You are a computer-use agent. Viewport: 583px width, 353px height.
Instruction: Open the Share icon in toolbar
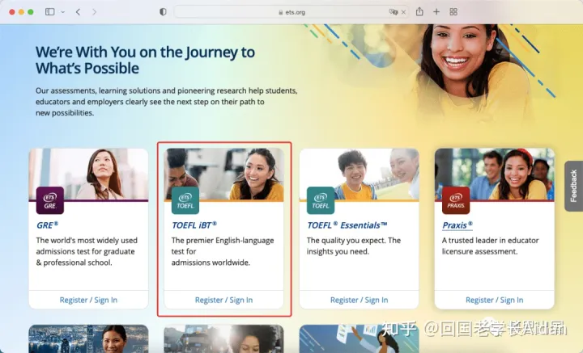[x=419, y=11]
